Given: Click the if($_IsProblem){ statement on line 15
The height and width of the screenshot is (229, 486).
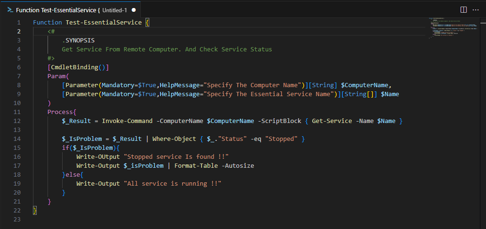Looking at the screenshot, I should [91, 147].
